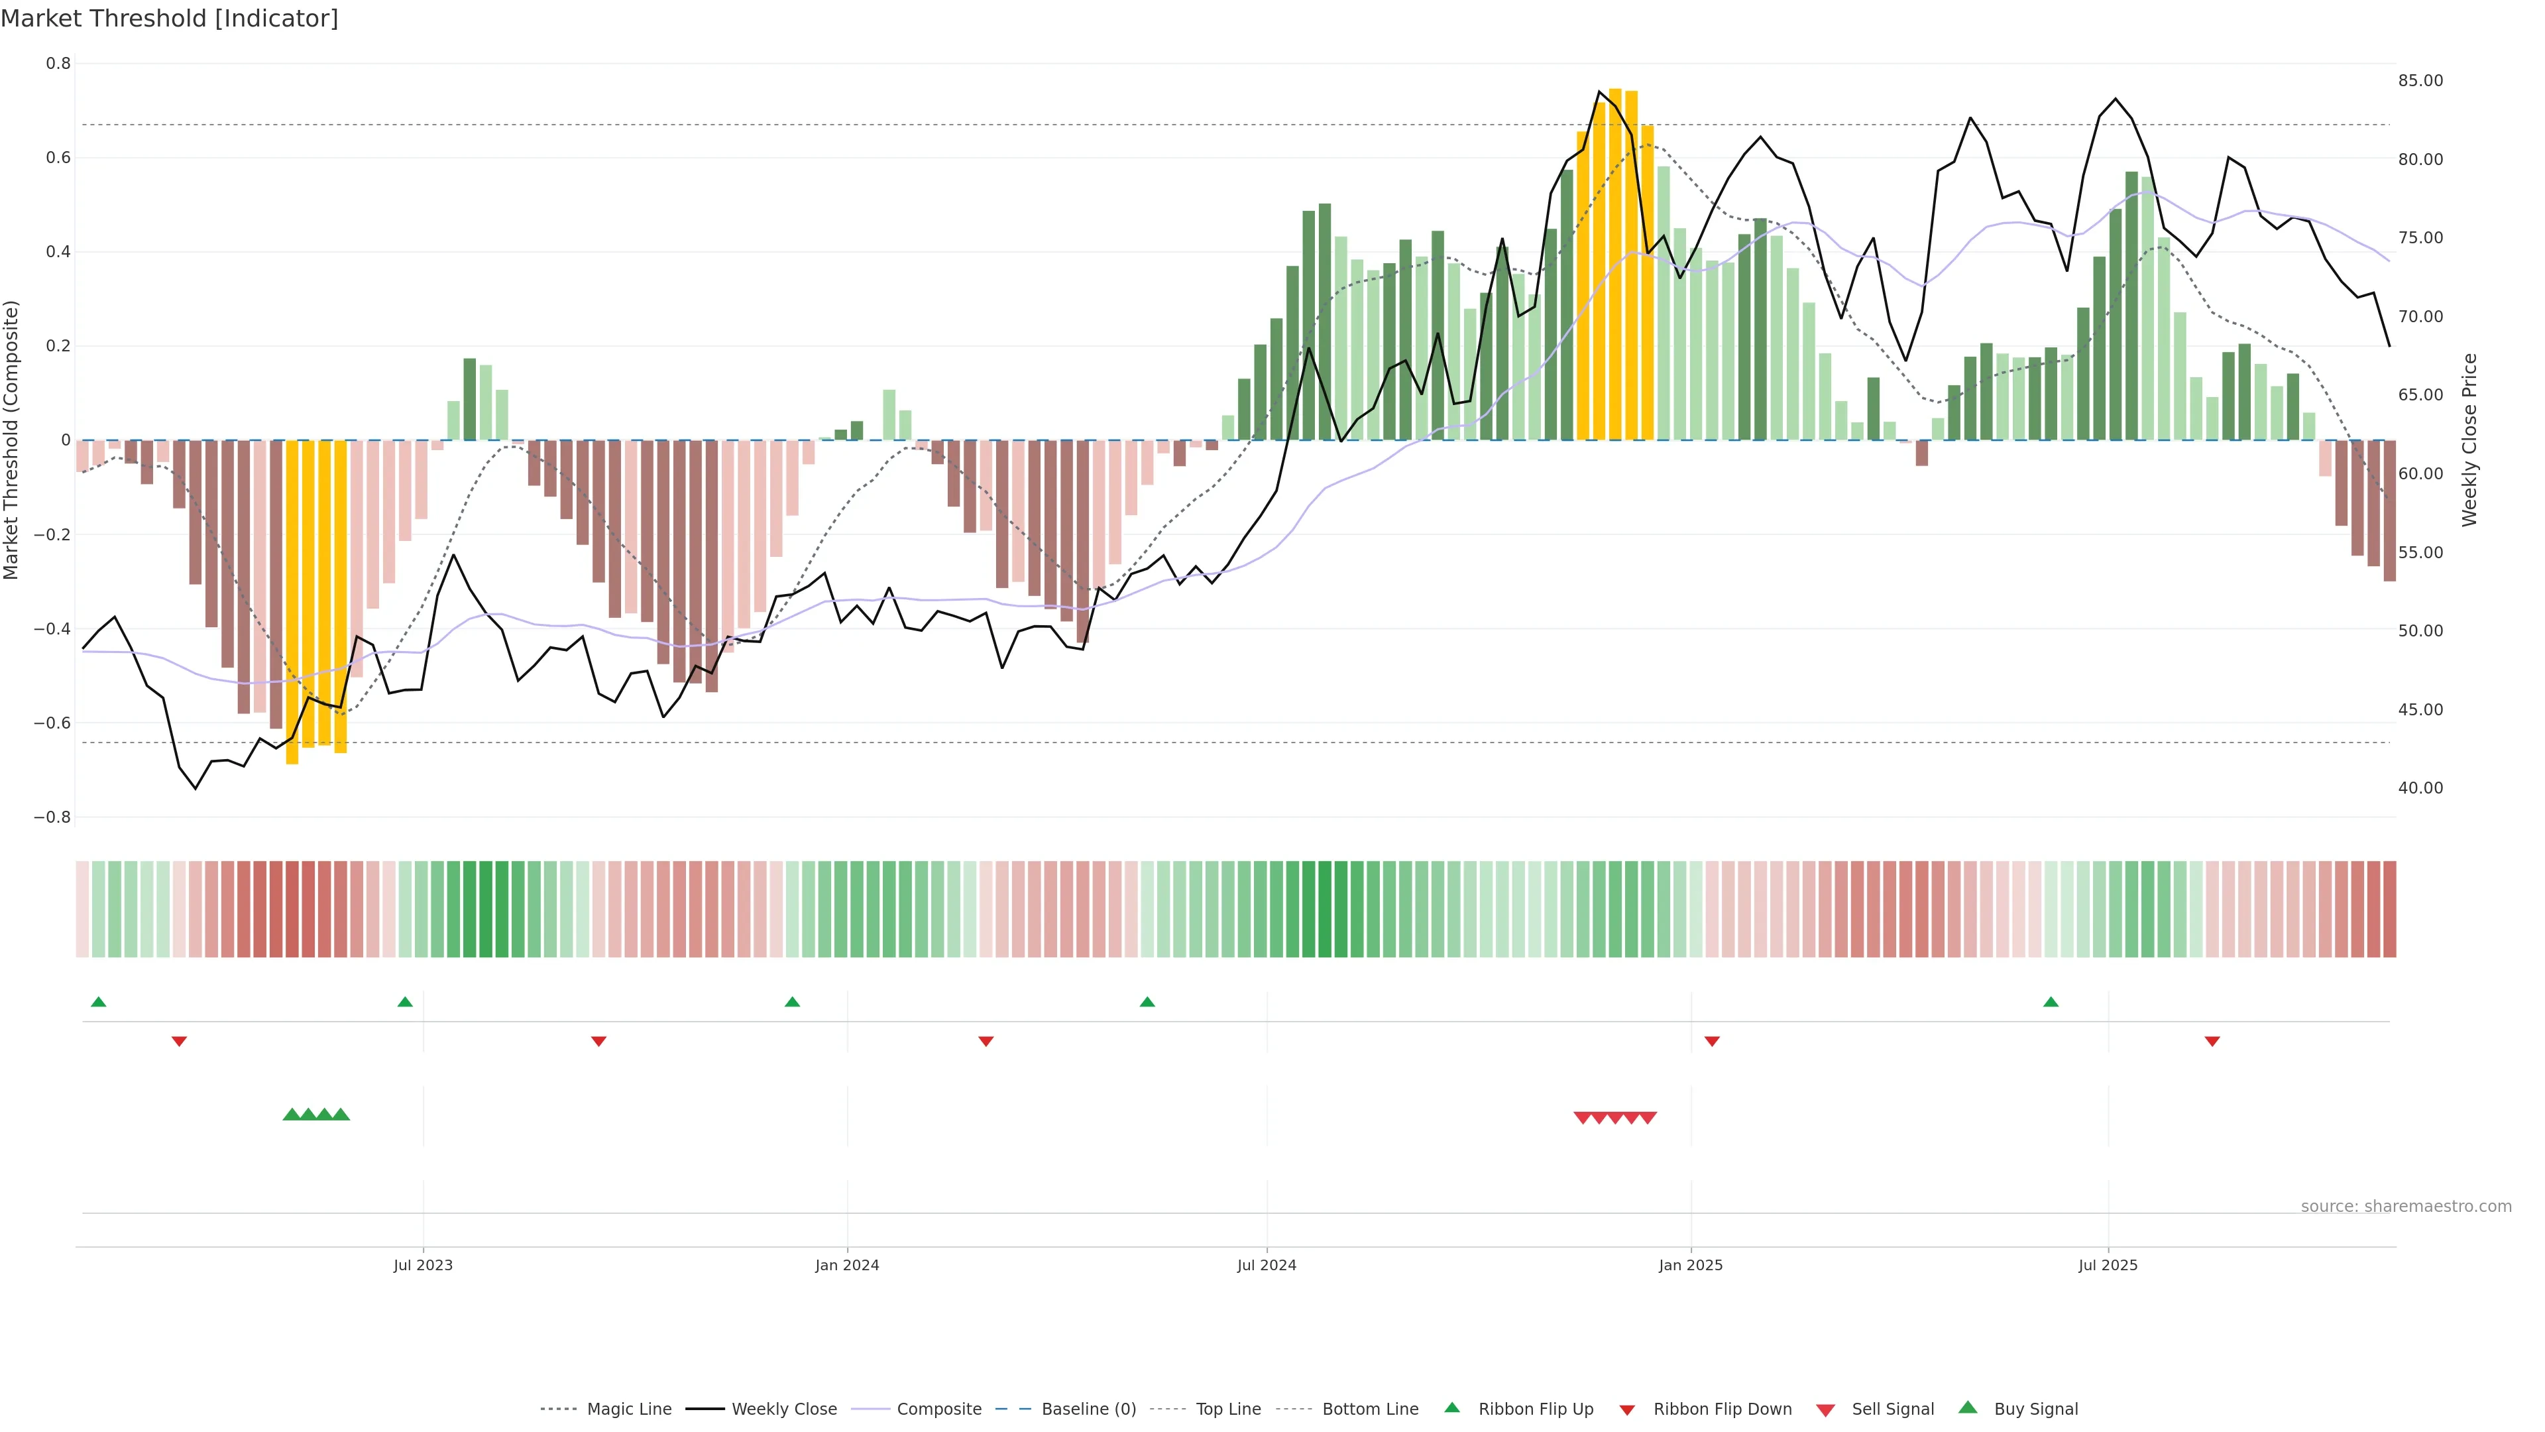The image size is (2545, 1432).
Task: Click the Jul 2025 x-axis label
Action: pyautogui.click(x=2108, y=1265)
